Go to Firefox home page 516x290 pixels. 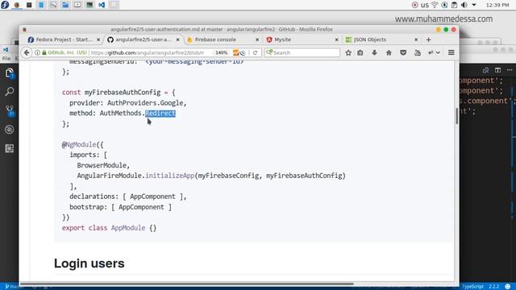click(x=389, y=52)
